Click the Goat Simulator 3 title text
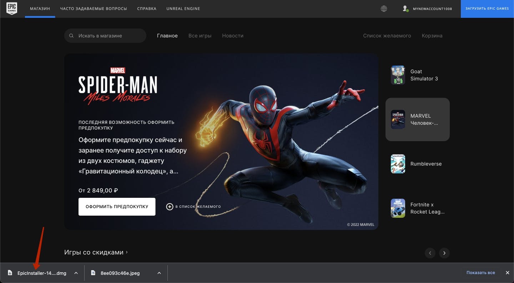 pos(424,75)
